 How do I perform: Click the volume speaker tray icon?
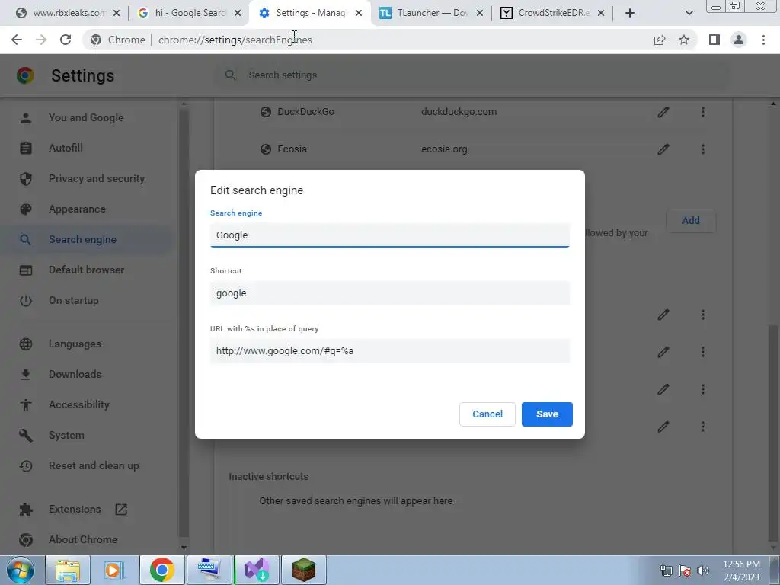pyautogui.click(x=703, y=571)
